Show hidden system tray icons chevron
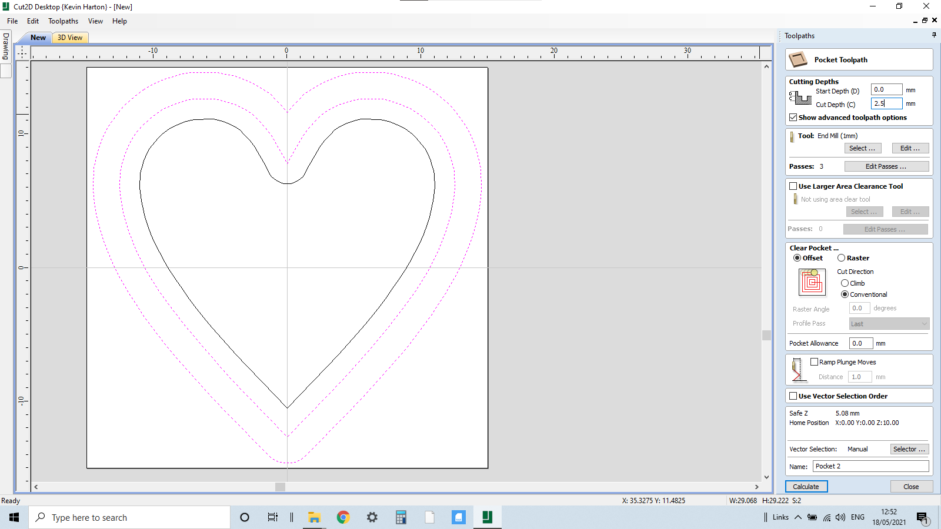The height and width of the screenshot is (529, 941). [x=798, y=517]
